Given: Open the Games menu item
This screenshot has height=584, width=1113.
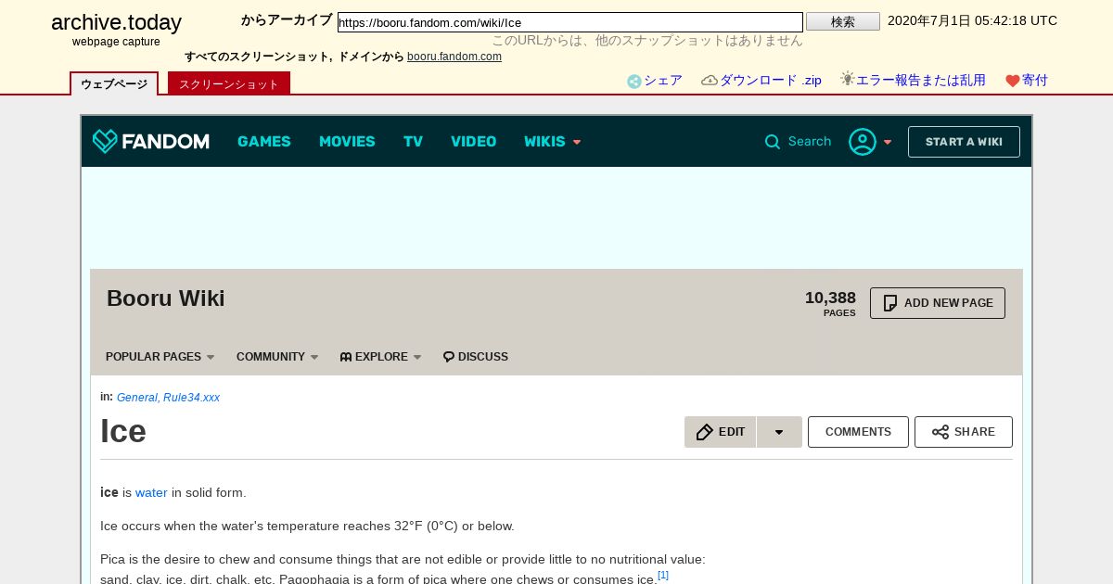Looking at the screenshot, I should point(264,142).
